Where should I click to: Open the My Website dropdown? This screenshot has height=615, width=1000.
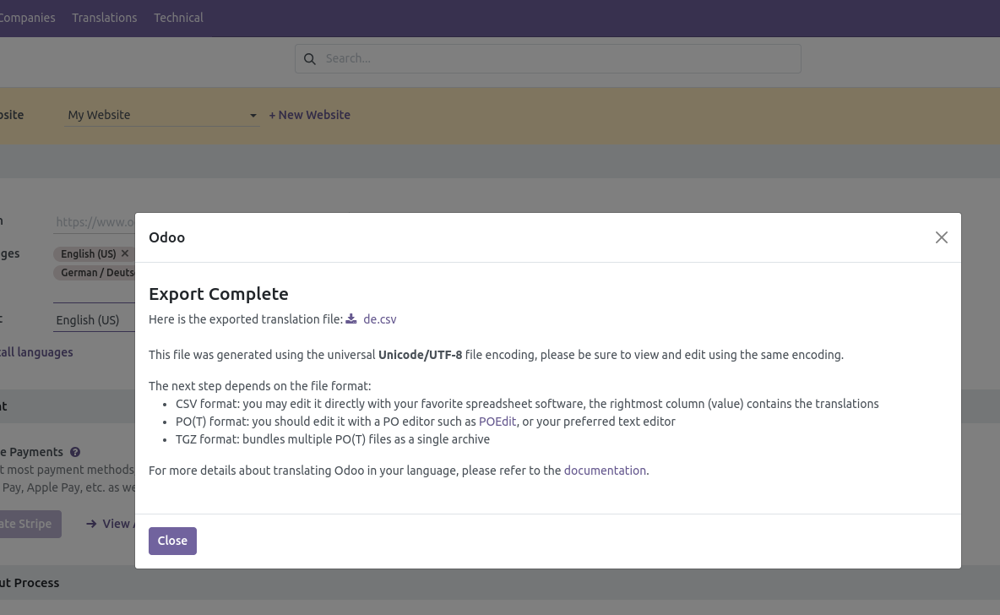[x=162, y=115]
